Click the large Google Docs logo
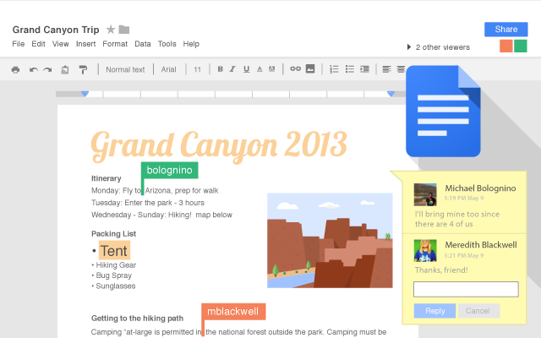Screen dimensions: 541x338 click(443, 111)
